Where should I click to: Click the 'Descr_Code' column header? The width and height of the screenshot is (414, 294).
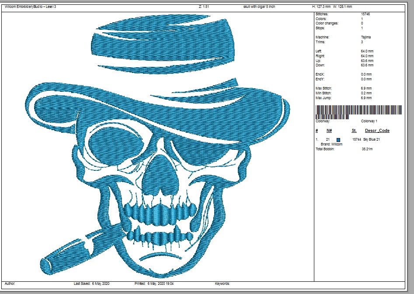click(x=377, y=131)
